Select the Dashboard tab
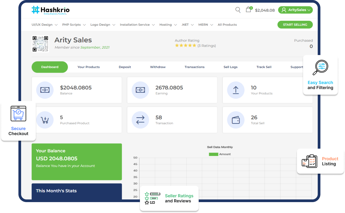Viewport: 345px width, 213px height. tap(50, 67)
